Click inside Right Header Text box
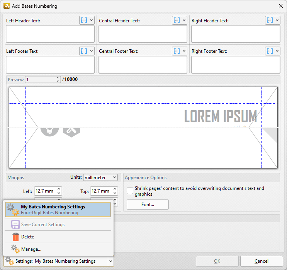This screenshot has width=287, height=270. tap(236, 34)
